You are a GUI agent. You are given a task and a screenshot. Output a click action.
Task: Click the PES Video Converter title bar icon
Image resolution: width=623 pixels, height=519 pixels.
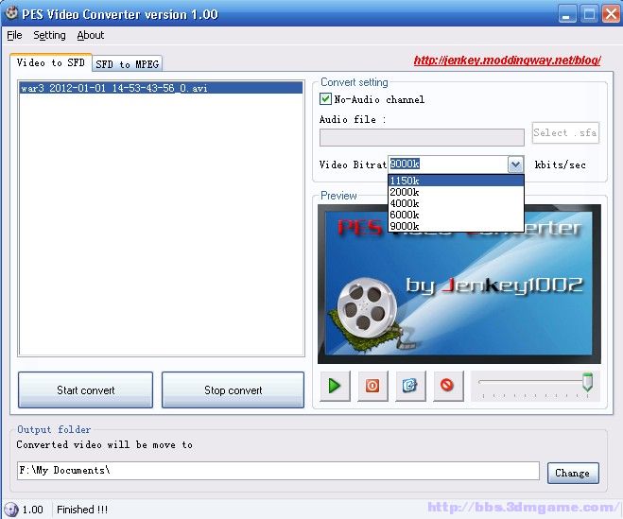point(12,13)
